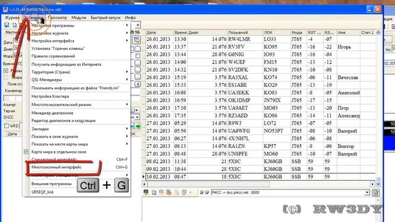The height and width of the screenshot is (222, 395).
Task: Click the small chevron at cluster toolbar end
Action: [x=191, y=192]
